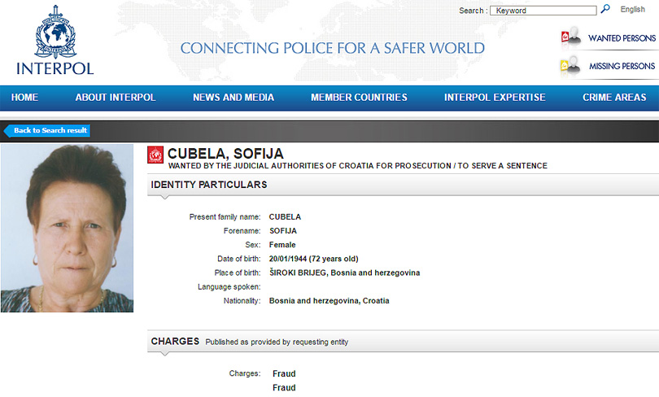Open the NEWS AND MEDIA menu
The width and height of the screenshot is (659, 397).
coord(233,98)
